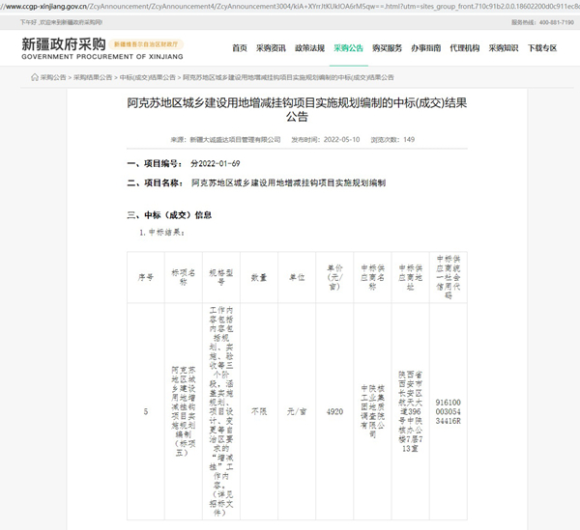Click the home icon in breadcrumb

point(35,77)
